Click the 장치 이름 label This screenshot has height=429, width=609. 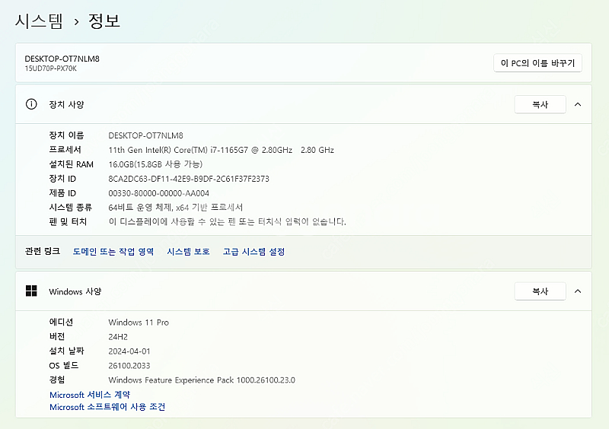coord(66,135)
